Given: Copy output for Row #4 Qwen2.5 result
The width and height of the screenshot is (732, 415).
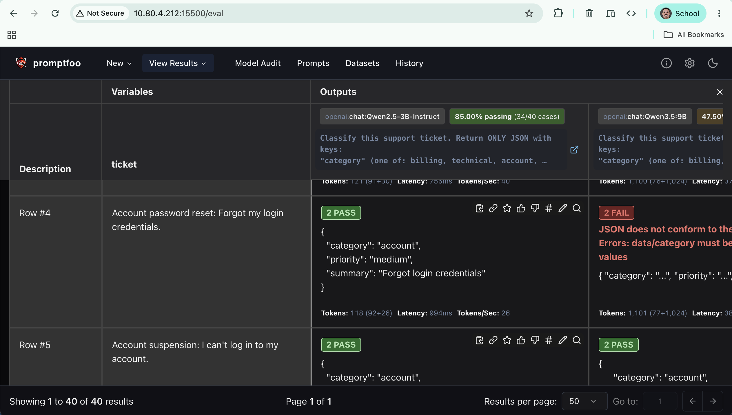Looking at the screenshot, I should pyautogui.click(x=479, y=208).
